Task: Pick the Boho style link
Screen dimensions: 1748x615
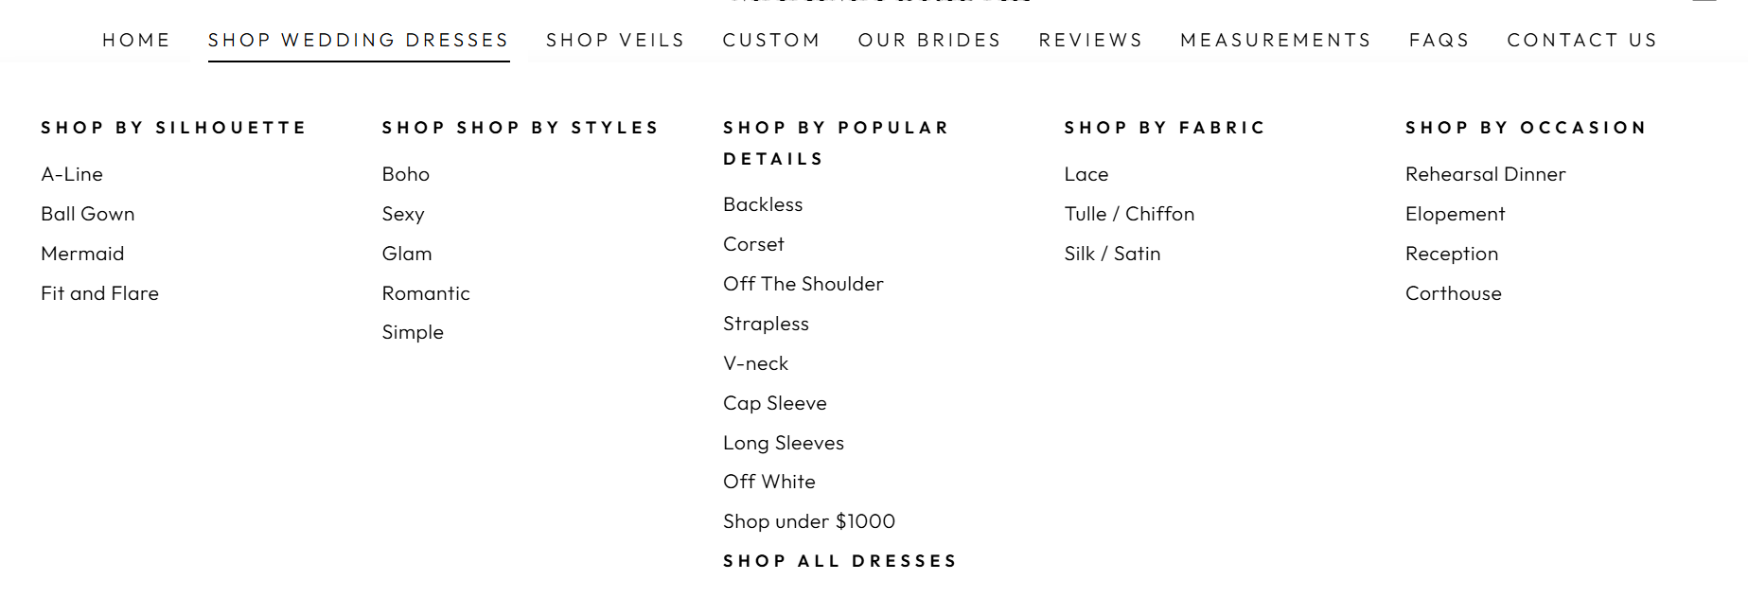Action: (x=406, y=174)
